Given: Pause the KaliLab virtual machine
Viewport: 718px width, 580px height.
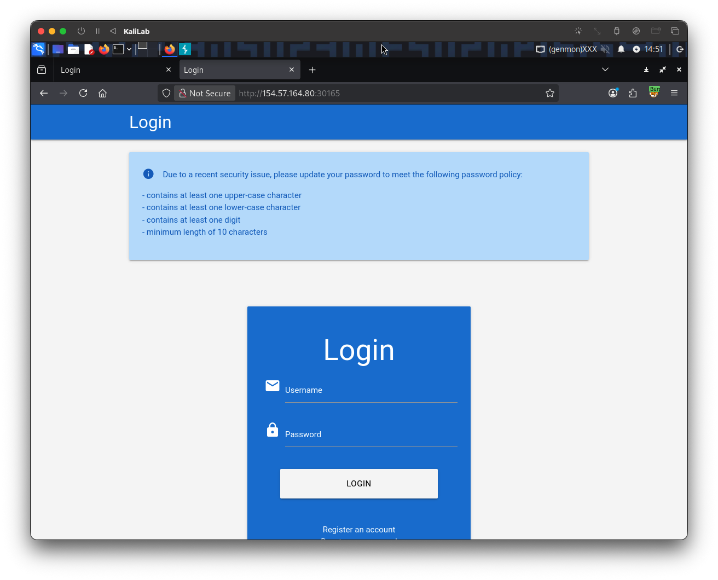Looking at the screenshot, I should click(x=98, y=31).
